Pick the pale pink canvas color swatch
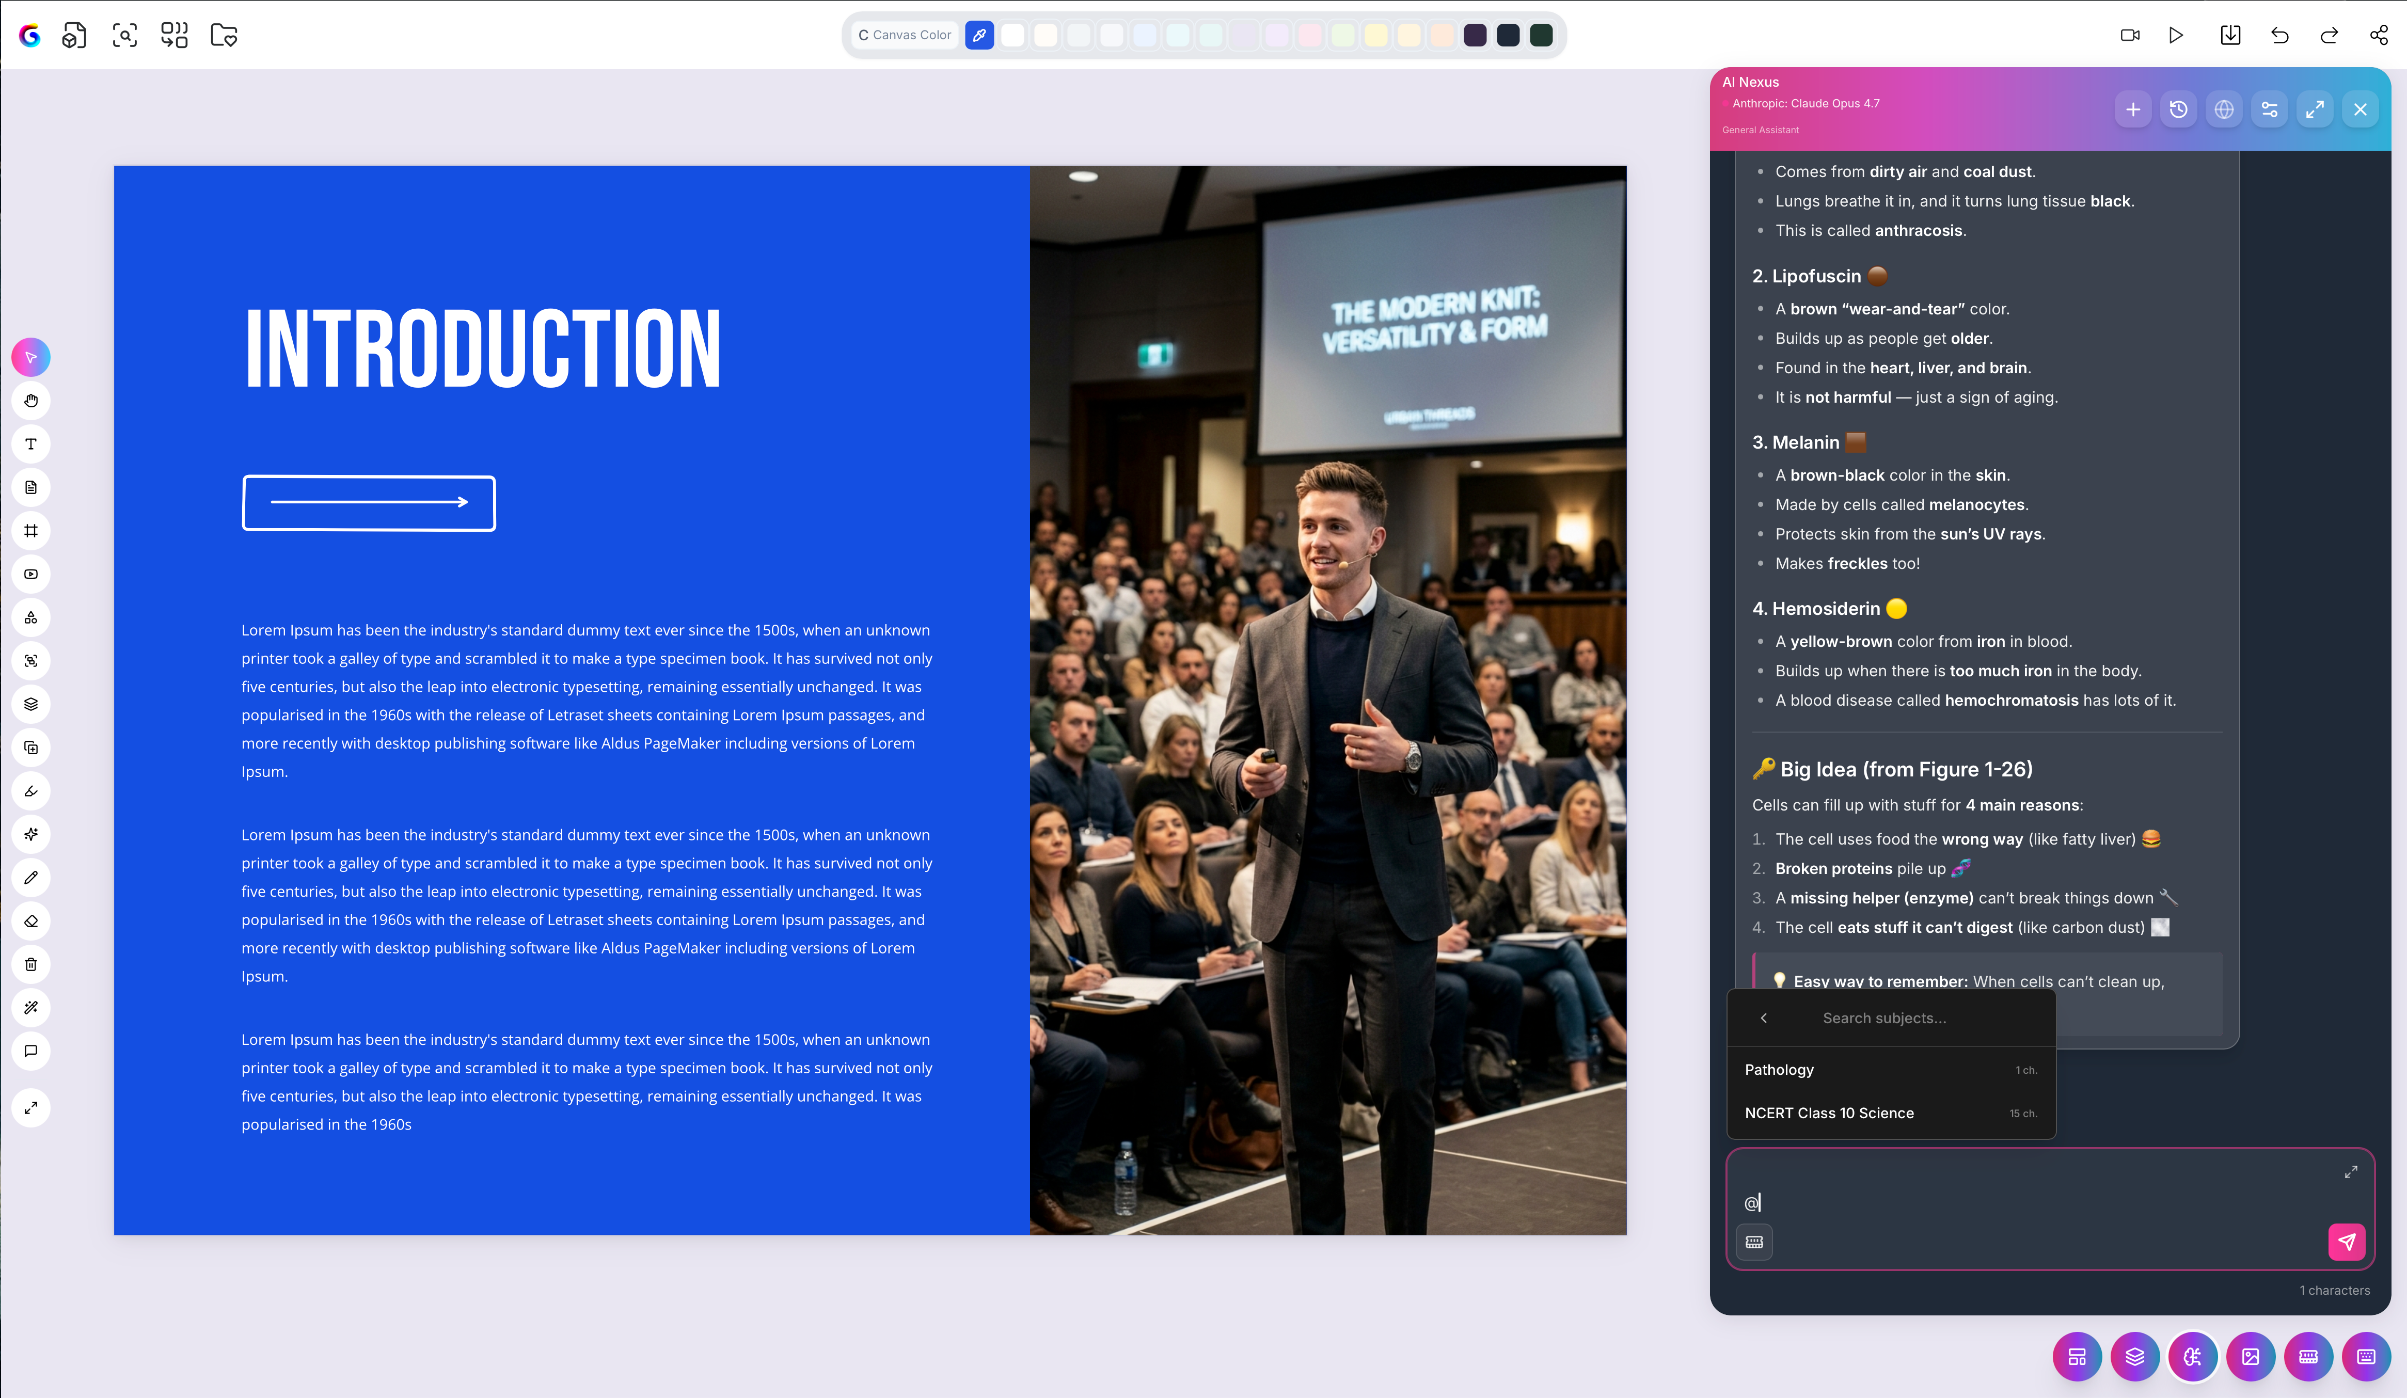The width and height of the screenshot is (2407, 1398). (1309, 35)
